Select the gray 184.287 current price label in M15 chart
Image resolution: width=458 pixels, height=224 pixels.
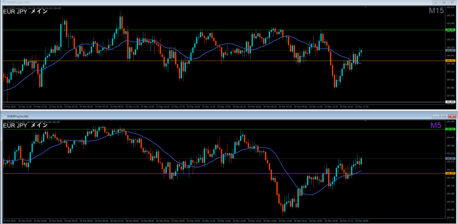(450, 50)
